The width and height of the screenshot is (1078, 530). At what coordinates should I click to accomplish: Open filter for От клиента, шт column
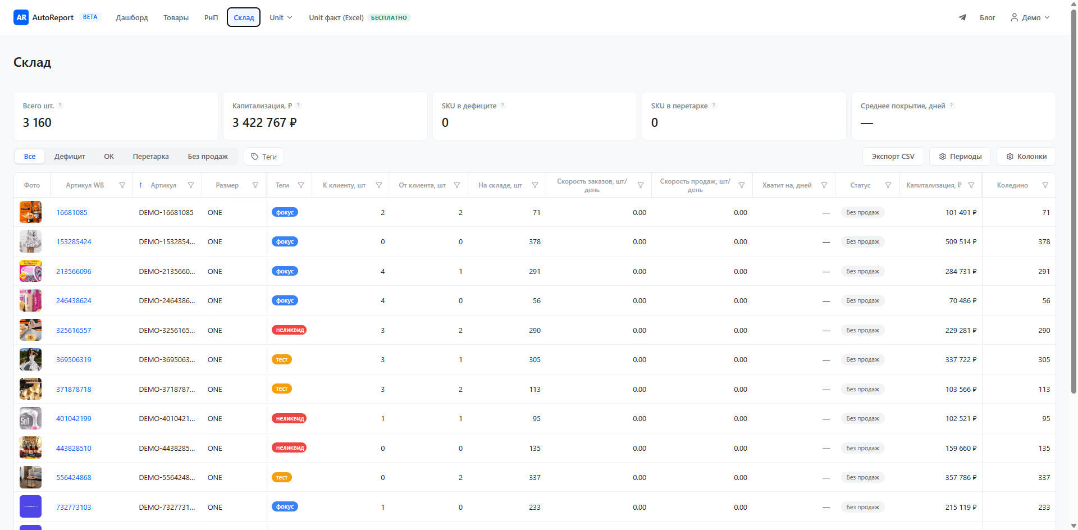coord(457,185)
